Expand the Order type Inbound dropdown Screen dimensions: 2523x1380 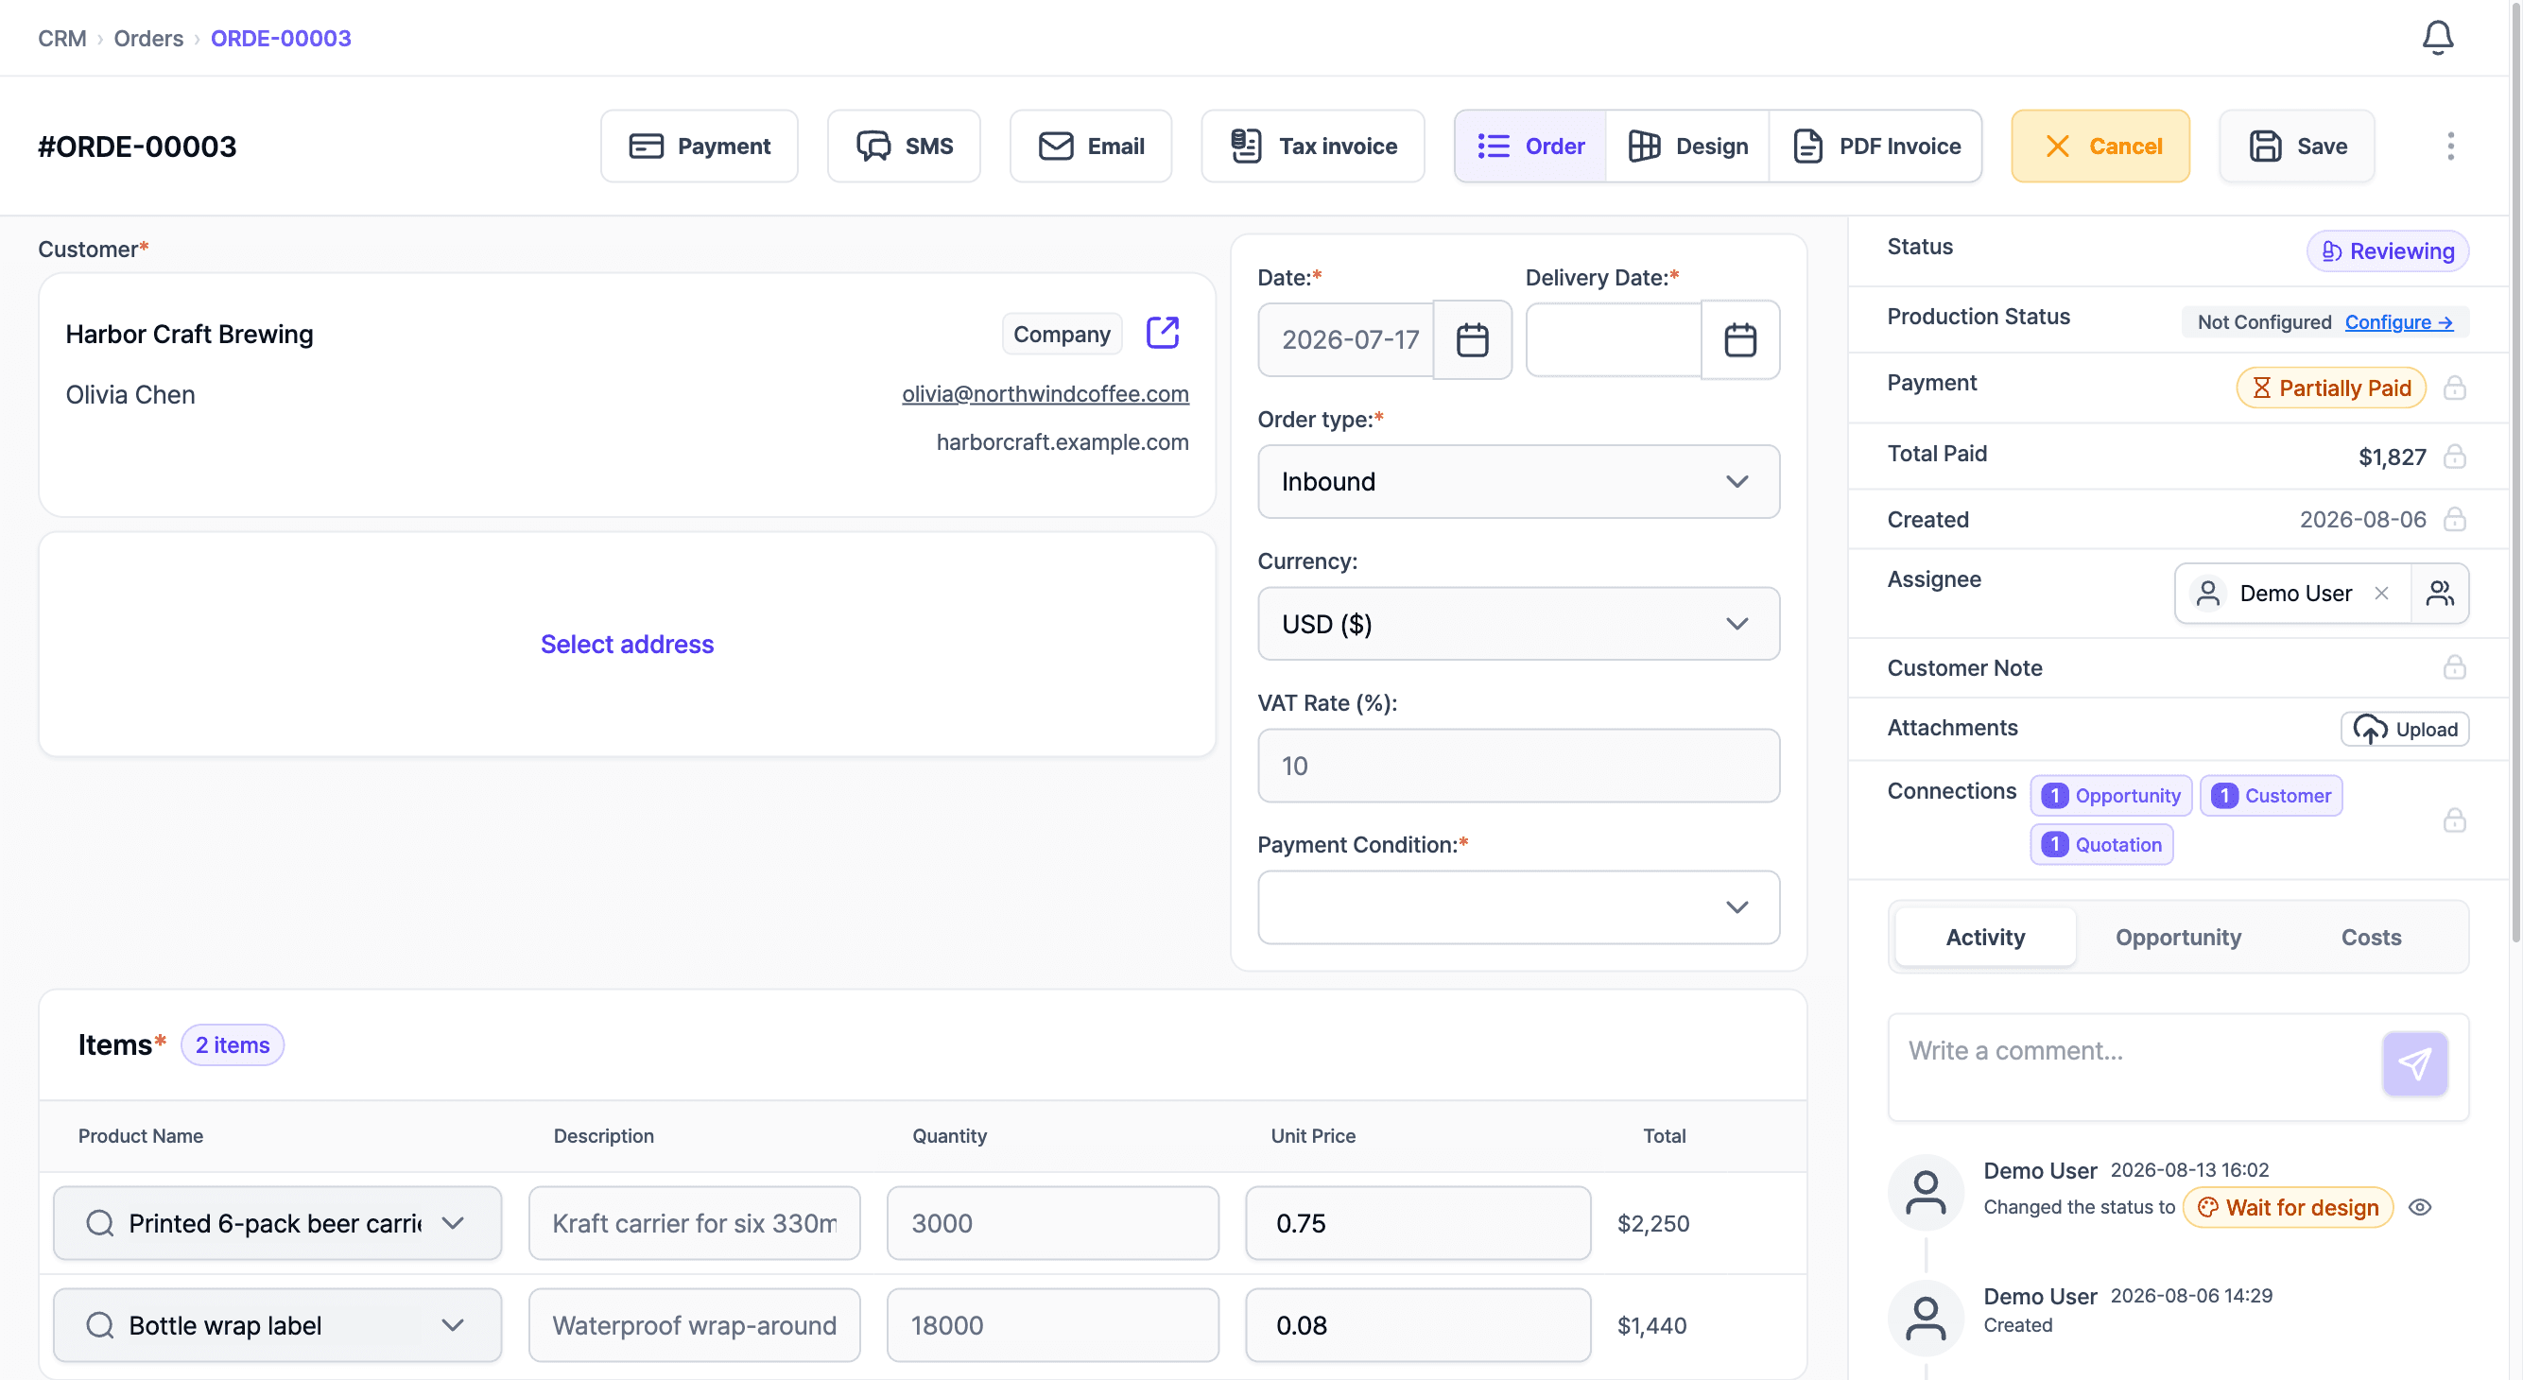[x=1518, y=482]
